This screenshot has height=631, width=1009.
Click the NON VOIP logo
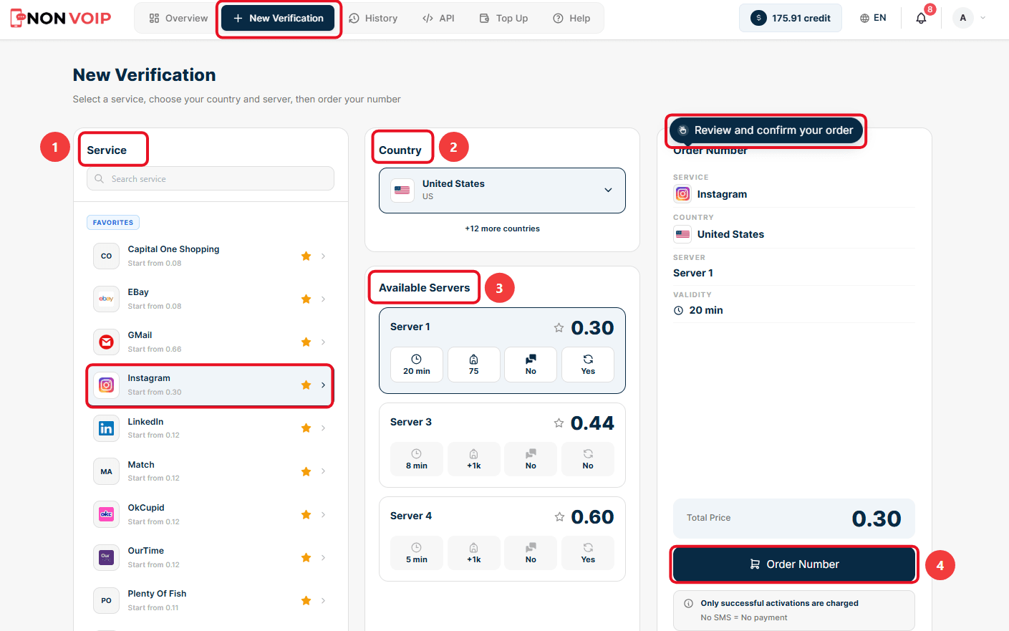tap(61, 18)
